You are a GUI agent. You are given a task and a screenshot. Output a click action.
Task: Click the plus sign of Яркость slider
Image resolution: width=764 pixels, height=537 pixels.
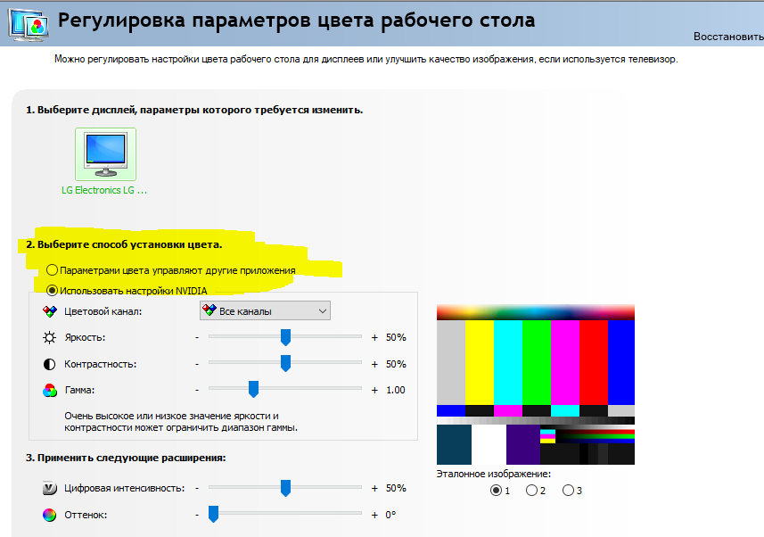coord(374,337)
